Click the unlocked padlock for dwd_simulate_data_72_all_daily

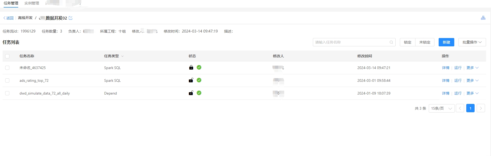[191, 93]
